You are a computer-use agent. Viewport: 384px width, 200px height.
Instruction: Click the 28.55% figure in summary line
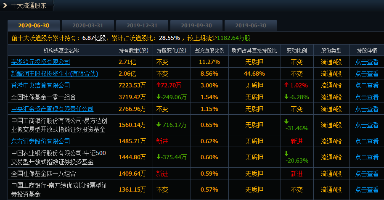[x=169, y=38]
